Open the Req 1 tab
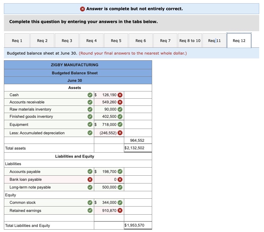 click(x=17, y=40)
